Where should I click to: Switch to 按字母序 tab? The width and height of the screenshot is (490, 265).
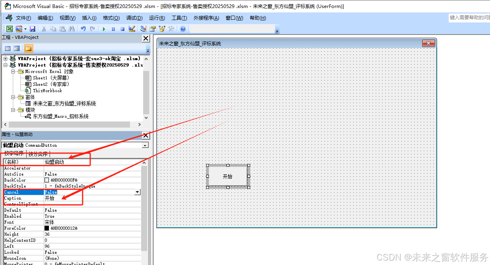click(x=14, y=154)
